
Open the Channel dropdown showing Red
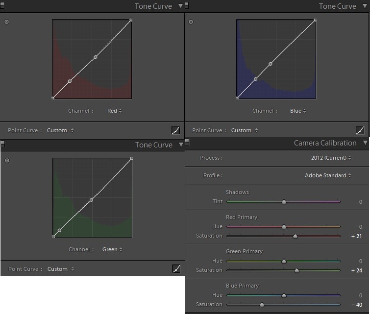pyautogui.click(x=114, y=111)
